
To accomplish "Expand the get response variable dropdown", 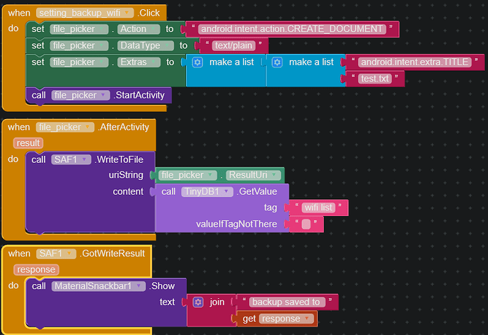I will point(306,319).
